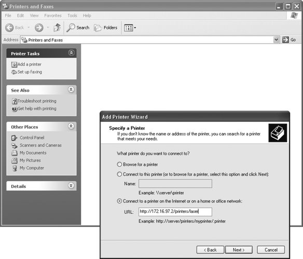Open the Tools menu
The image size is (303, 259).
(72, 16)
